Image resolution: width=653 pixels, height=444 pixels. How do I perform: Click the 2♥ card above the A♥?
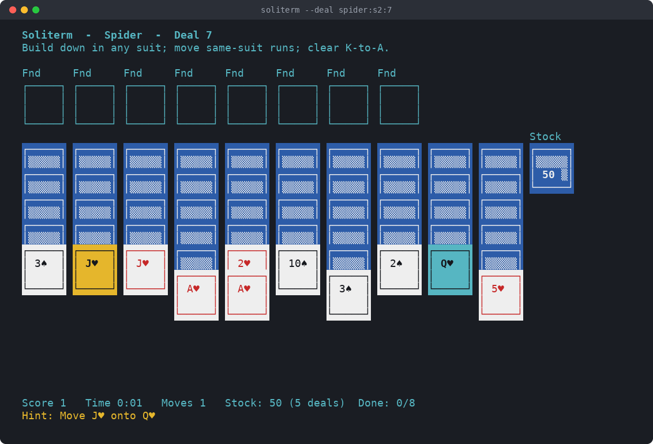point(247,257)
